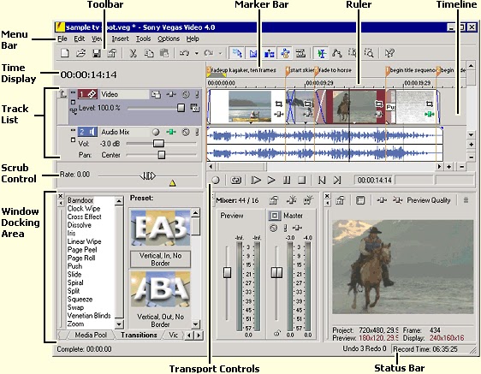Click the Audio Mix Vol slider
481x374 pixels.
pyautogui.click(x=158, y=144)
